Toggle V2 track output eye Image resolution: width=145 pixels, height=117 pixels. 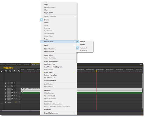tap(14, 86)
